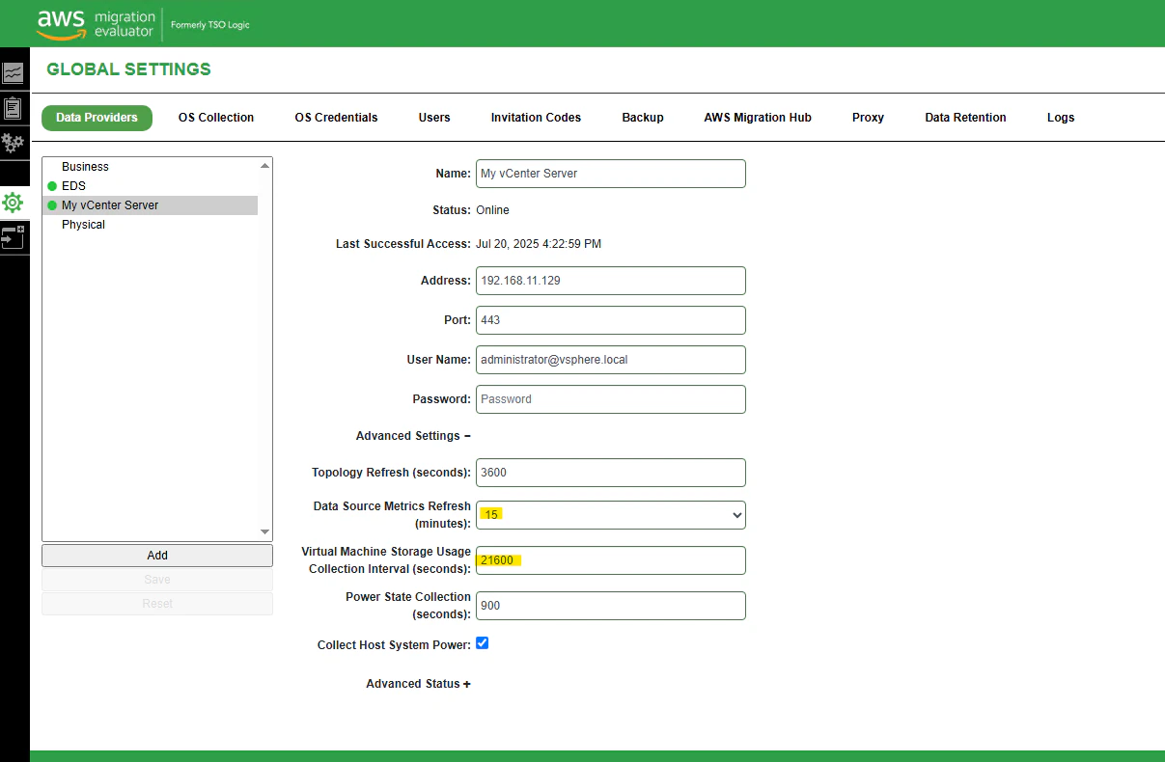The image size is (1165, 762).
Task: Click the GLOBAL SETTINGS heading
Action: point(128,69)
